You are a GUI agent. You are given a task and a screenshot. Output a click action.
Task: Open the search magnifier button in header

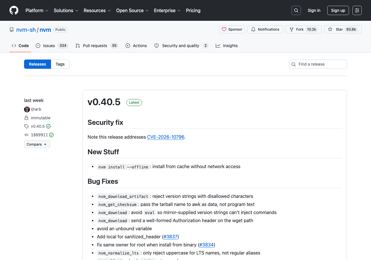pos(296,10)
